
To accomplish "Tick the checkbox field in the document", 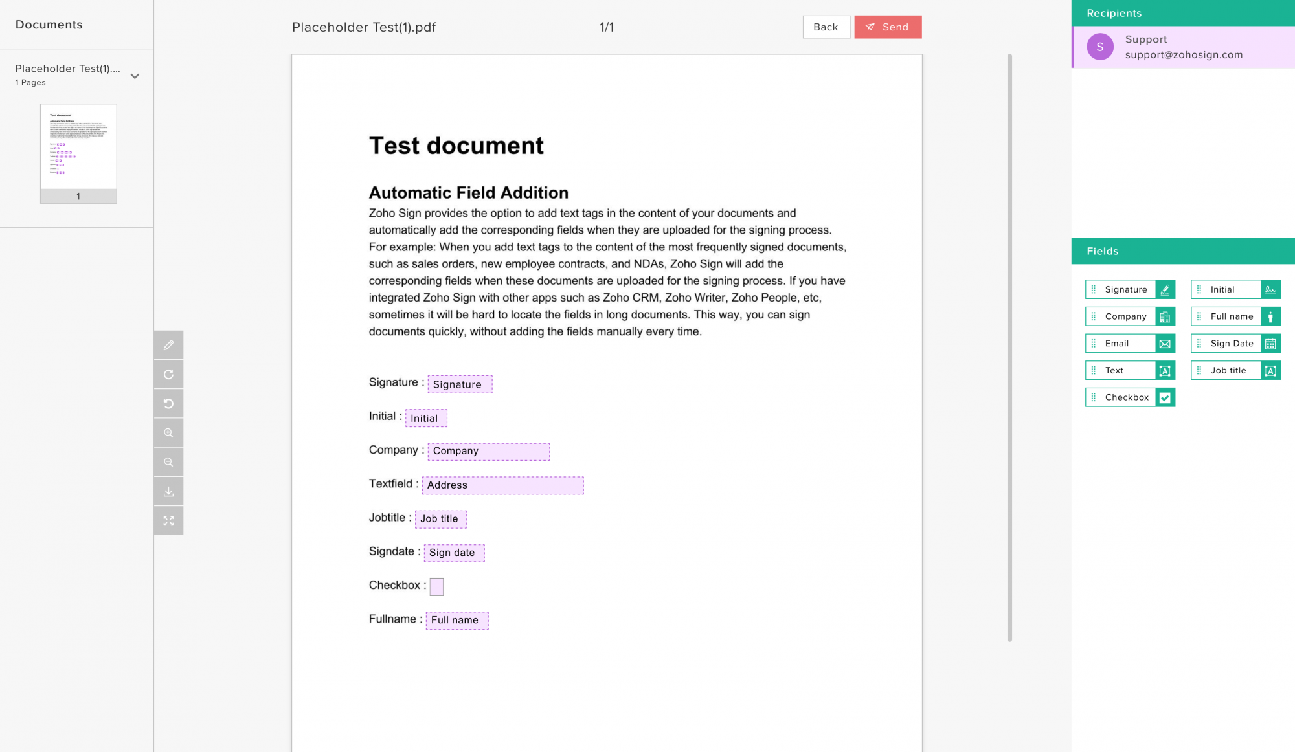I will pos(436,586).
